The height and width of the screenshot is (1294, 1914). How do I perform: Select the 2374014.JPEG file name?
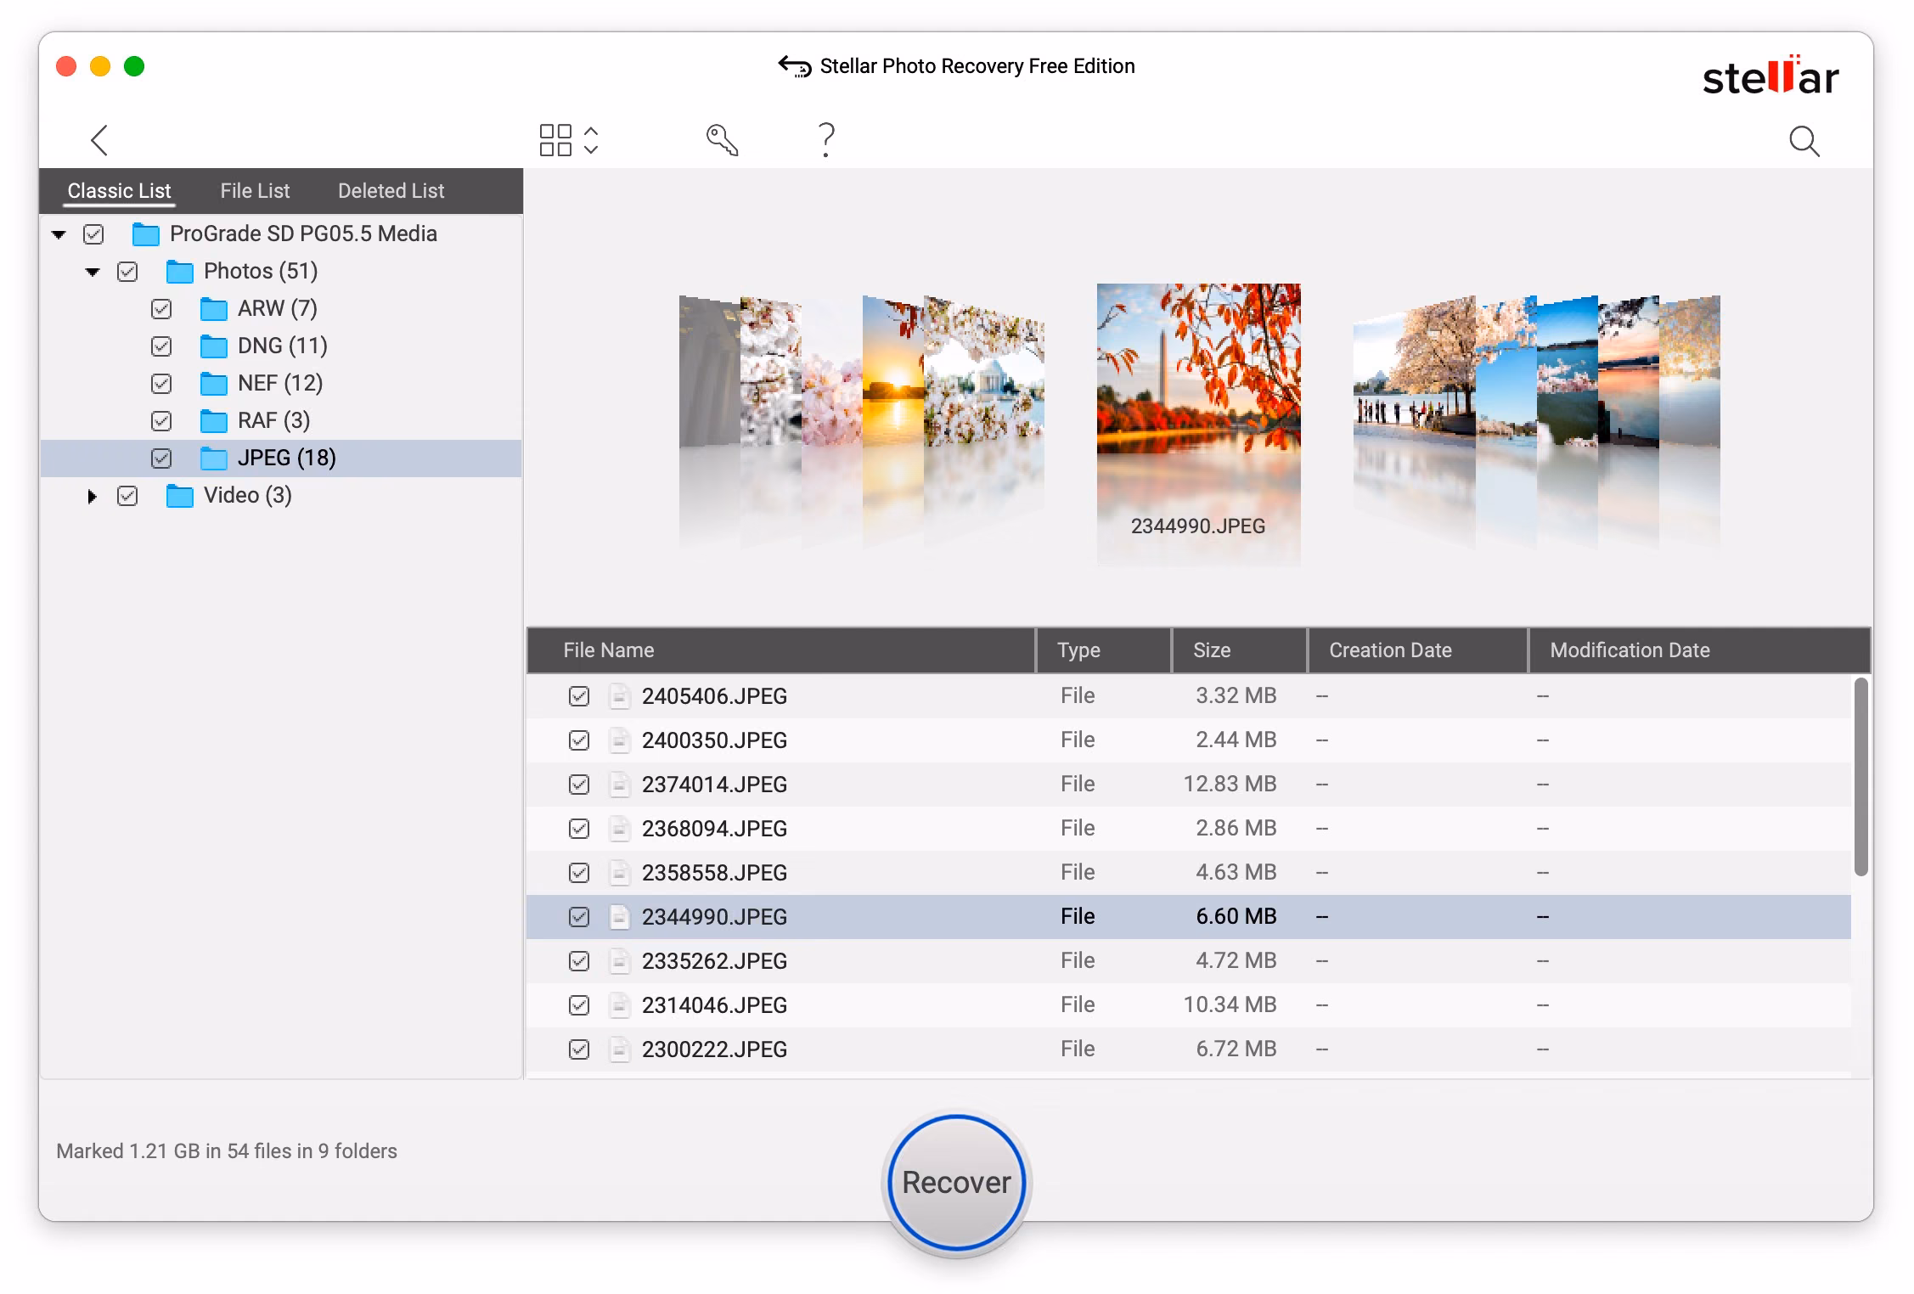[714, 785]
